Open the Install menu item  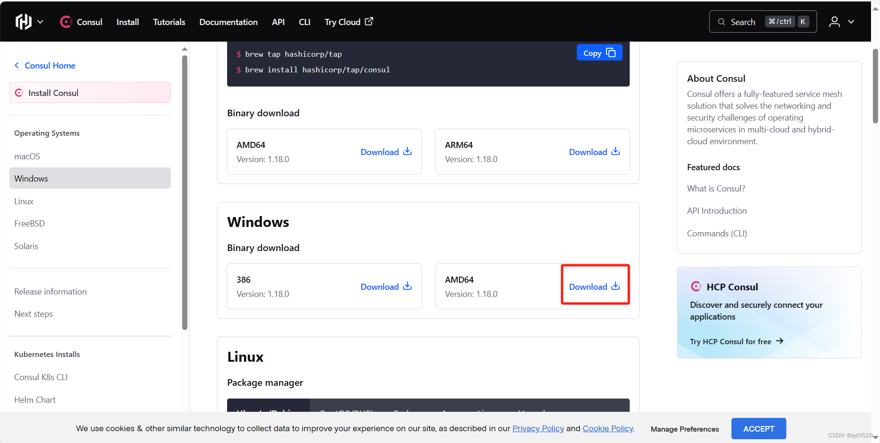pyautogui.click(x=128, y=22)
